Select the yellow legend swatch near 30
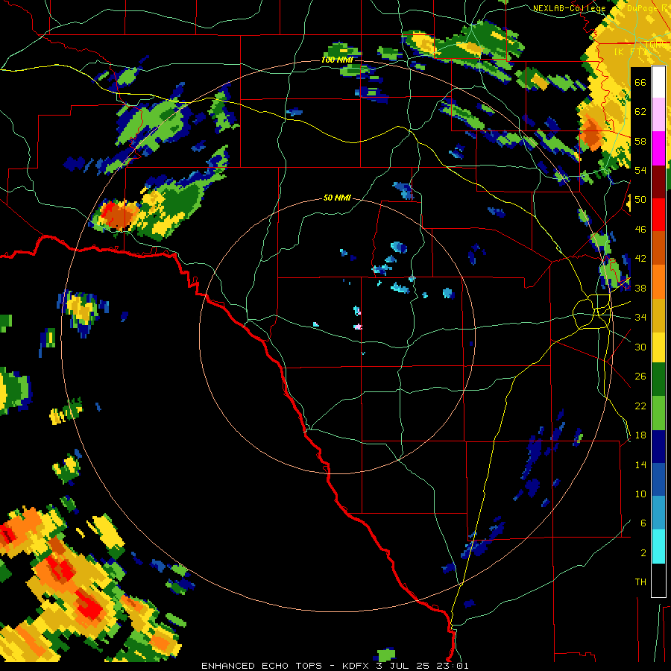This screenshot has height=671, width=671. pyautogui.click(x=658, y=347)
